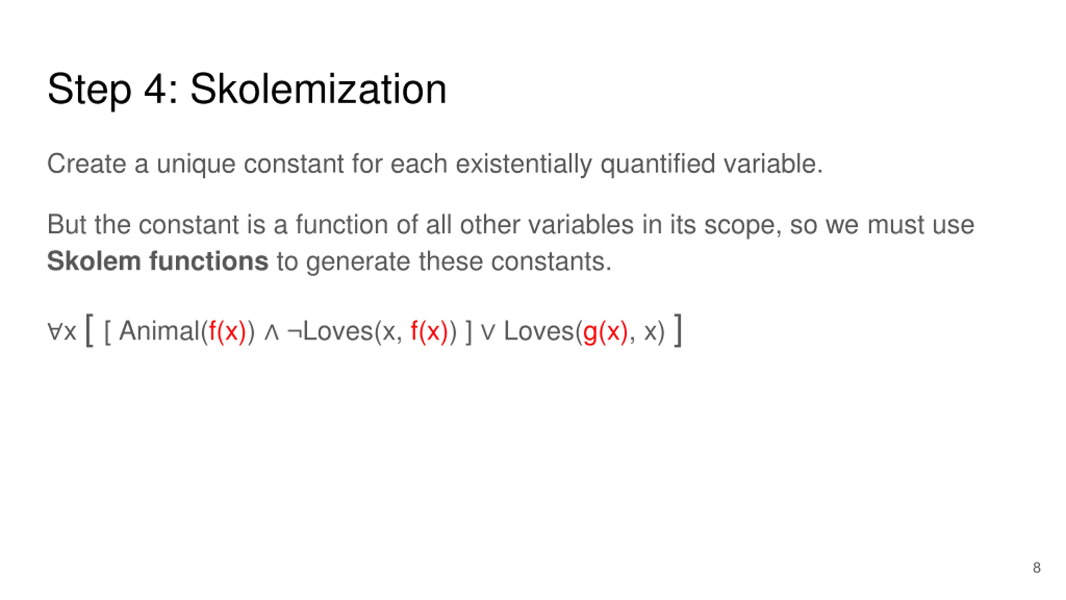Click the word 'Animal' in the formula
1066x600 pixels.
tap(159, 332)
